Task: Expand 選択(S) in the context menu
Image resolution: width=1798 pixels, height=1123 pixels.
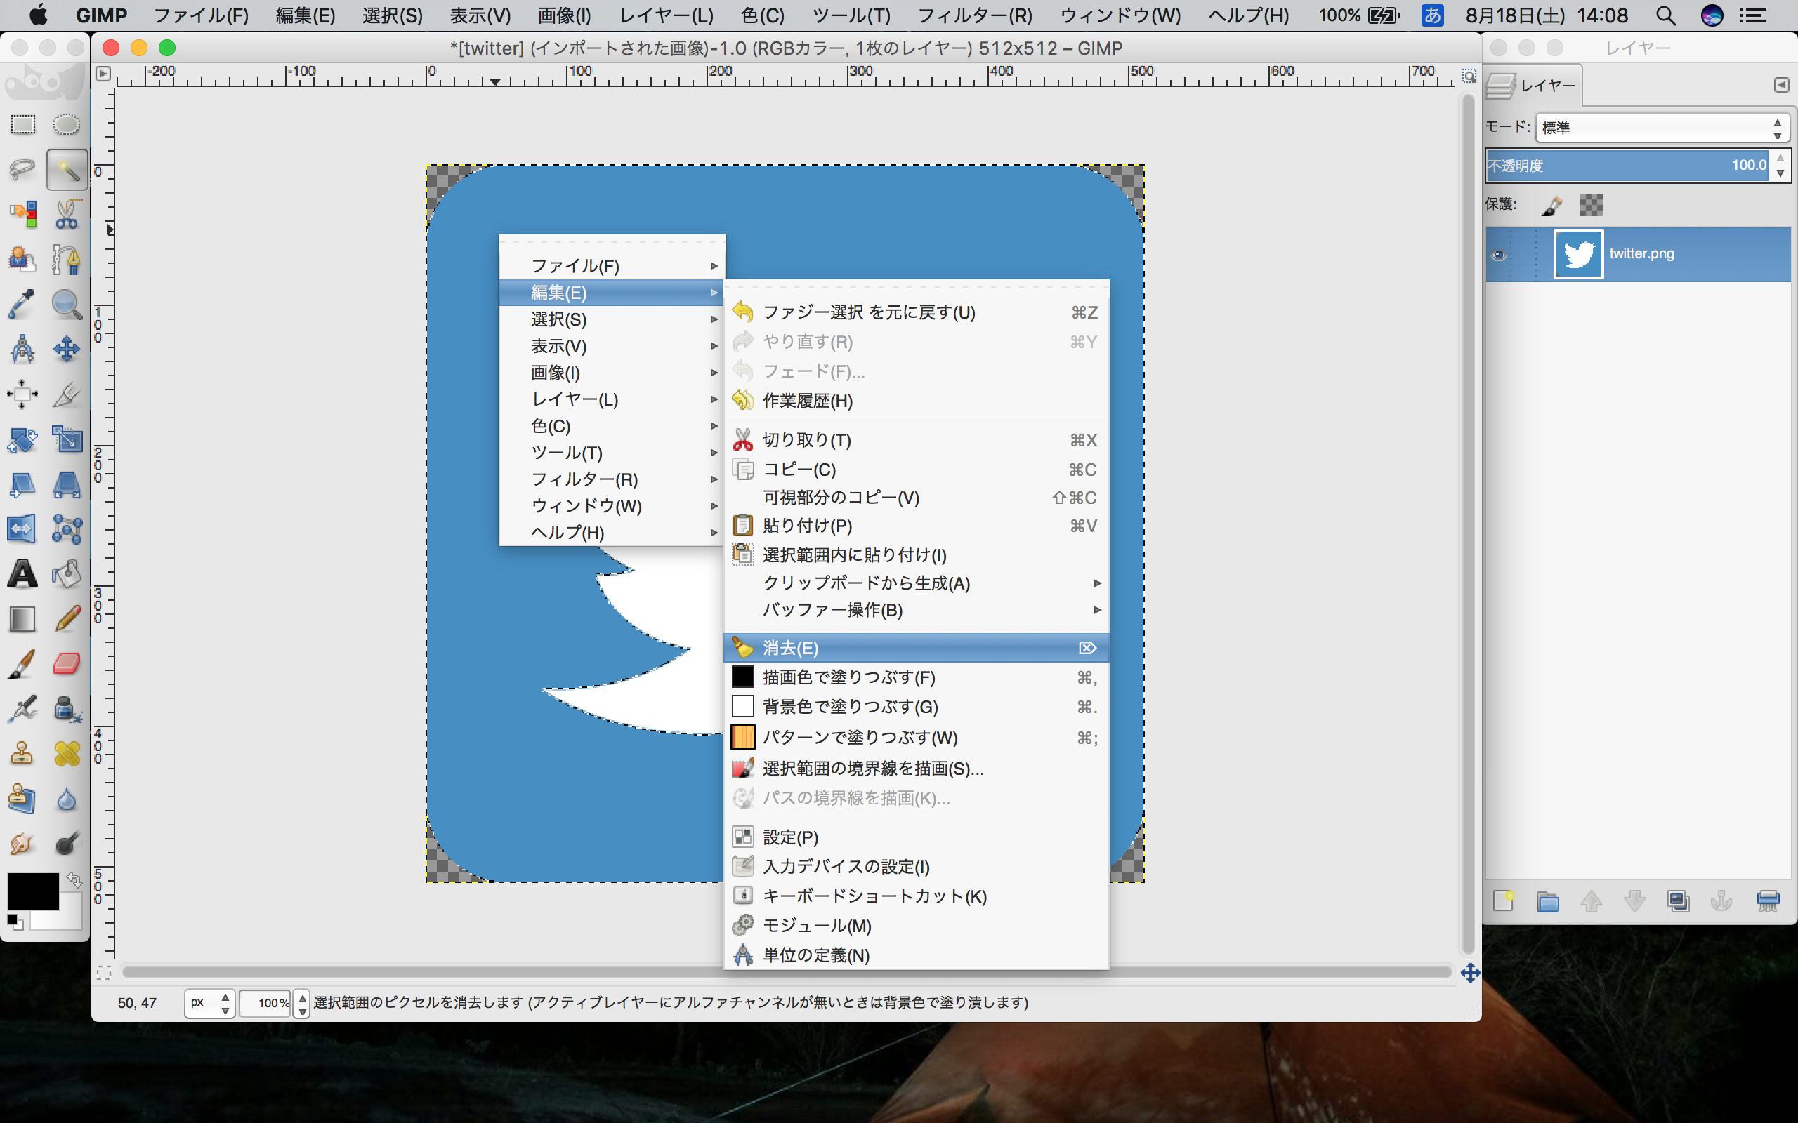Action: coord(612,319)
